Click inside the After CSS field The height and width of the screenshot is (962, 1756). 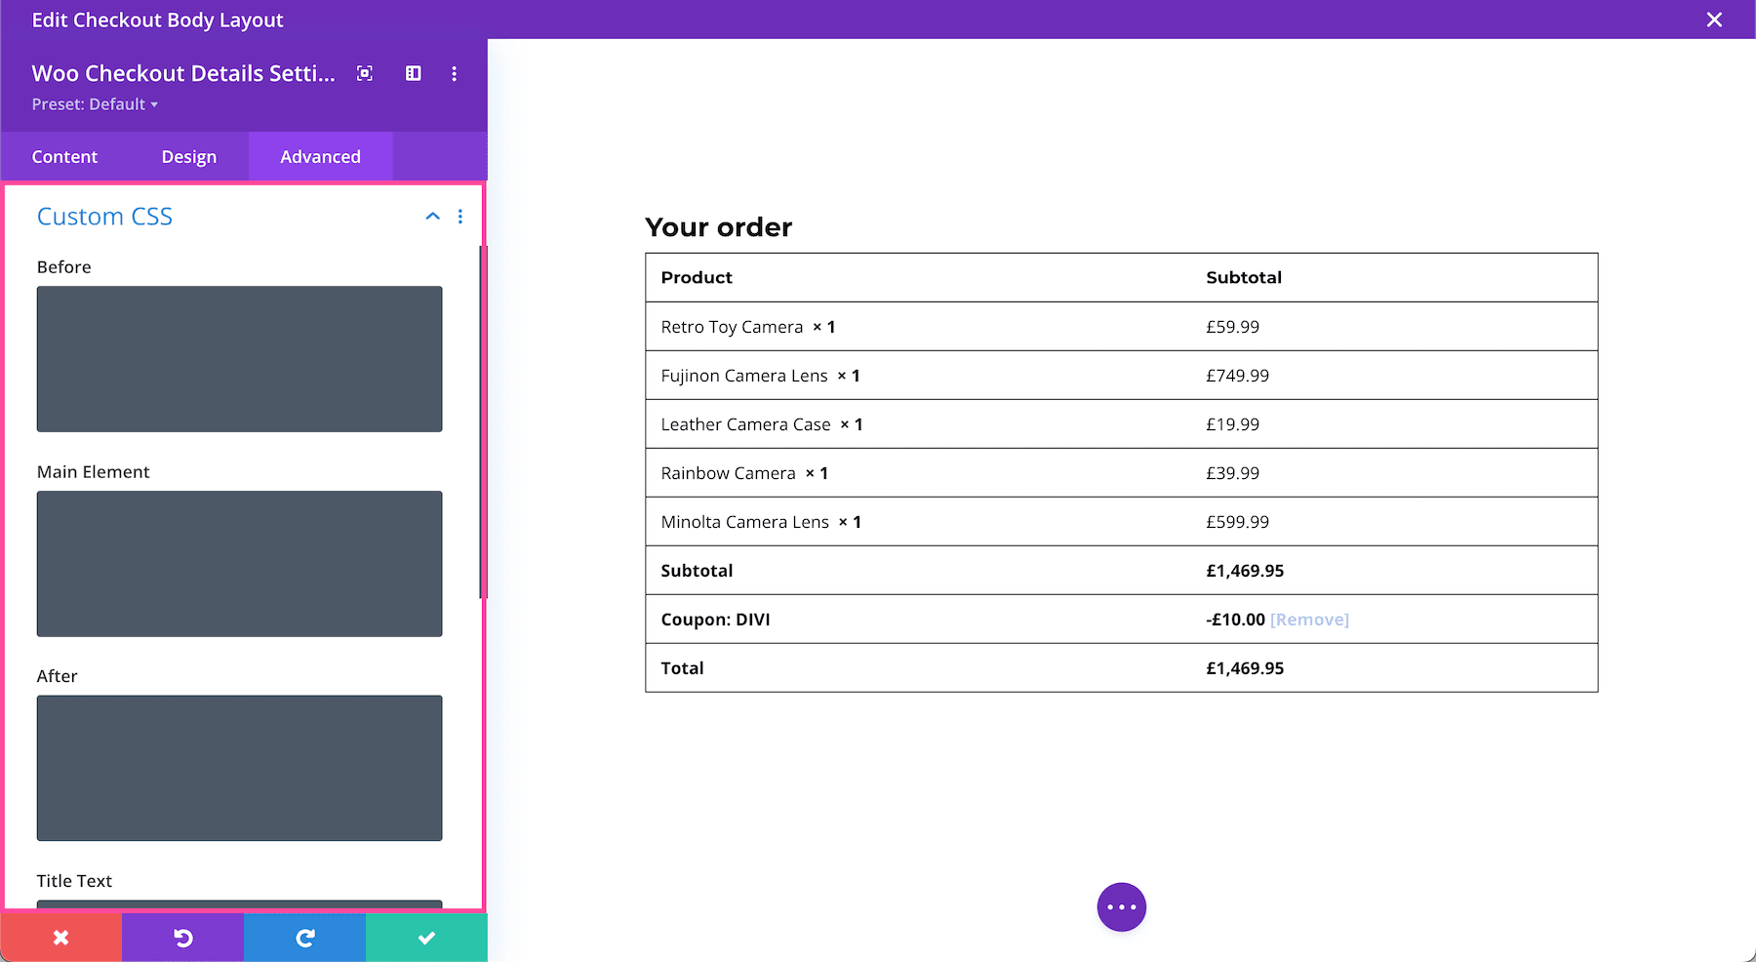tap(239, 768)
